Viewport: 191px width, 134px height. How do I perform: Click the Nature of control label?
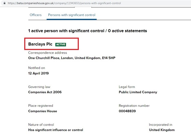41,125
